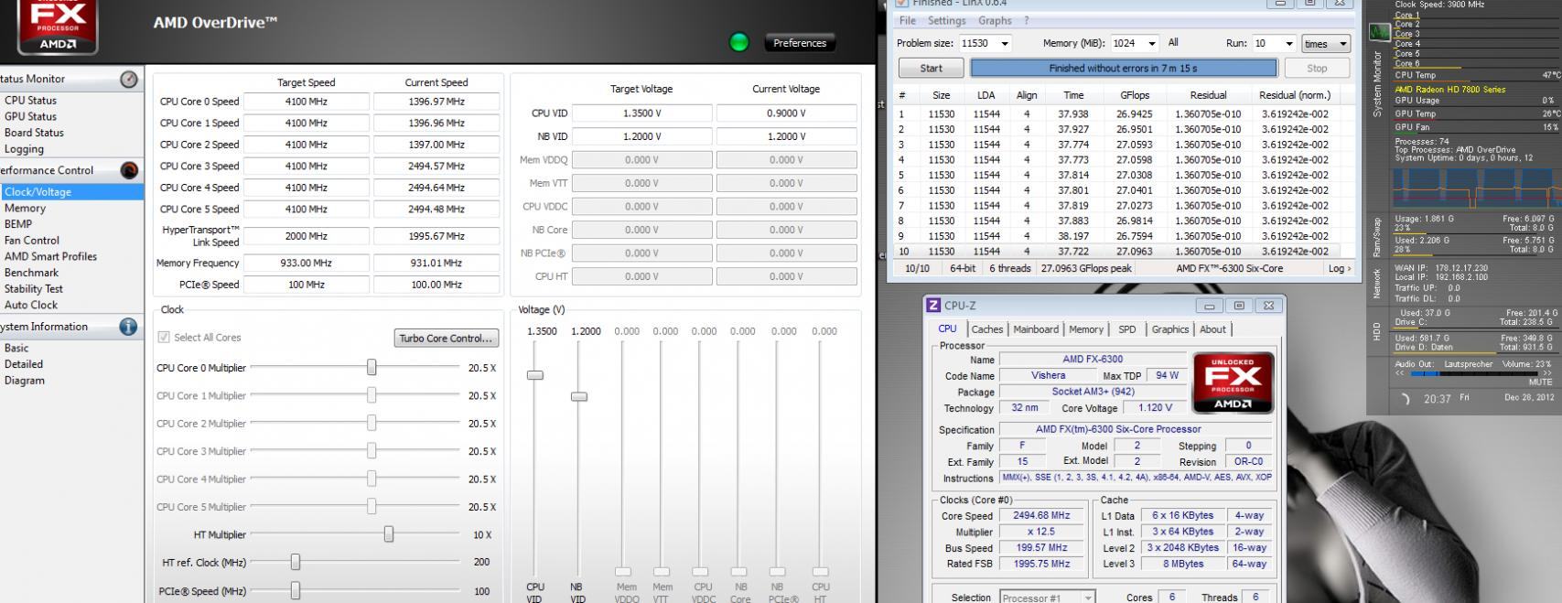Image resolution: width=1562 pixels, height=603 pixels.
Task: Open the ? help menu in LinX
Action: click(x=1026, y=20)
